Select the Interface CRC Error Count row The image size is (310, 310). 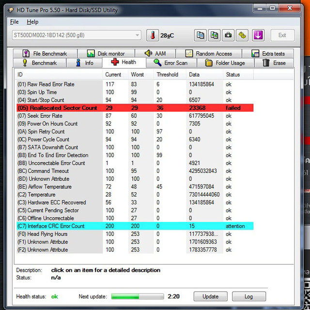[135, 226]
